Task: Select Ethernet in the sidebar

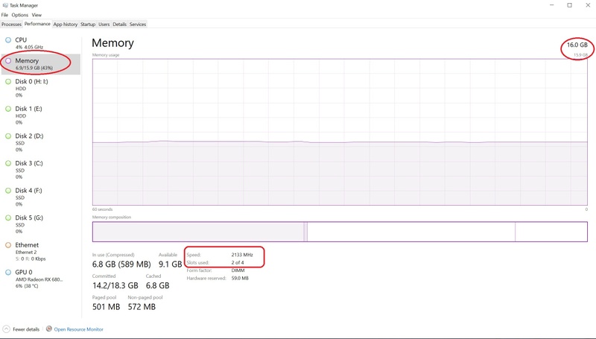Action: coord(40,252)
